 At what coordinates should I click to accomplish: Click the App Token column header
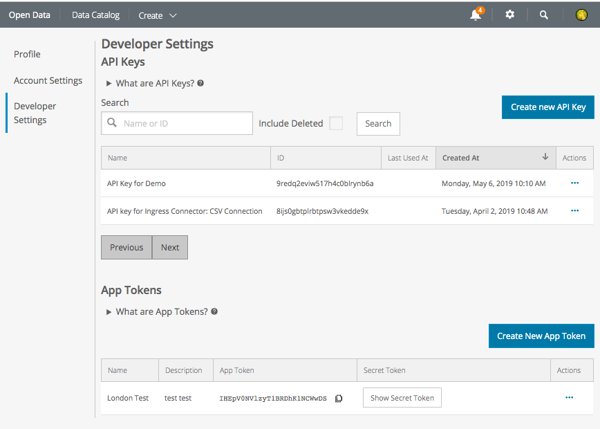285,370
